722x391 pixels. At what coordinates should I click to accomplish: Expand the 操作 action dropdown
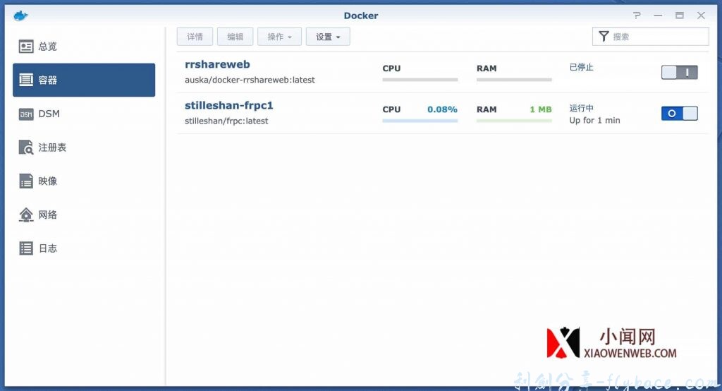[279, 37]
